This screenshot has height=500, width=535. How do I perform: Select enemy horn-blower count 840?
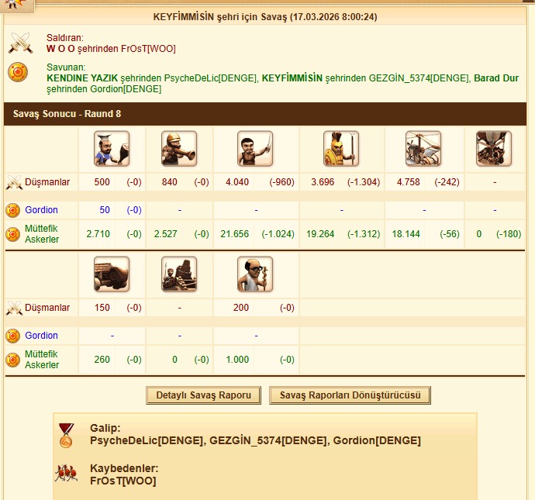(x=170, y=182)
